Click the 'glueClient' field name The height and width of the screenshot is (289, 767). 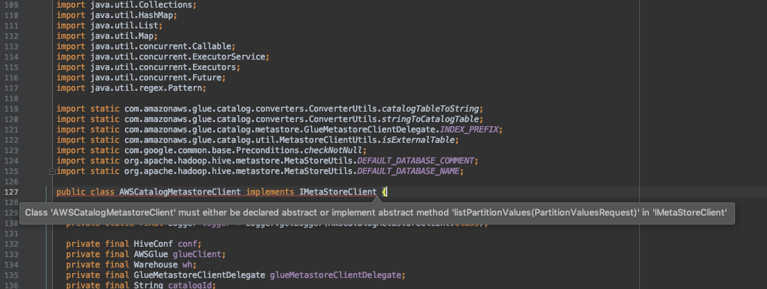point(197,254)
